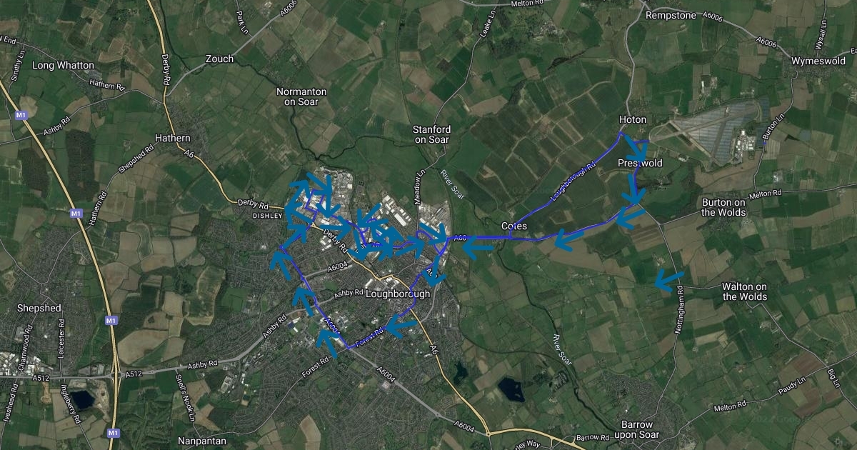
Task: Click the Stanford on Soar label
Action: [431, 134]
